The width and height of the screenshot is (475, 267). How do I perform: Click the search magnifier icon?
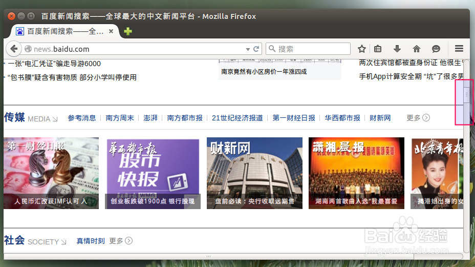tap(272, 49)
